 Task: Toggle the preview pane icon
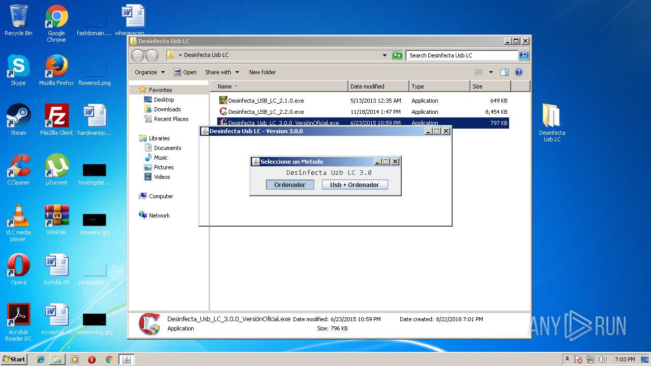[505, 72]
